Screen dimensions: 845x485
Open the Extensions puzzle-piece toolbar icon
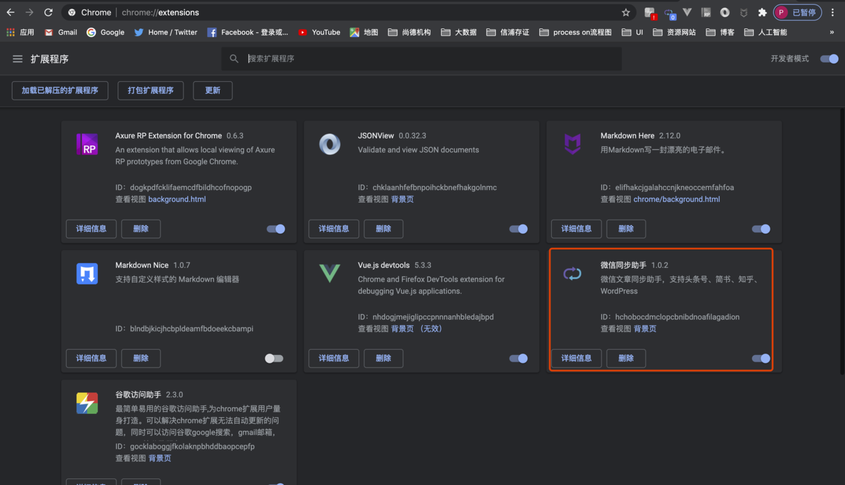pos(762,13)
